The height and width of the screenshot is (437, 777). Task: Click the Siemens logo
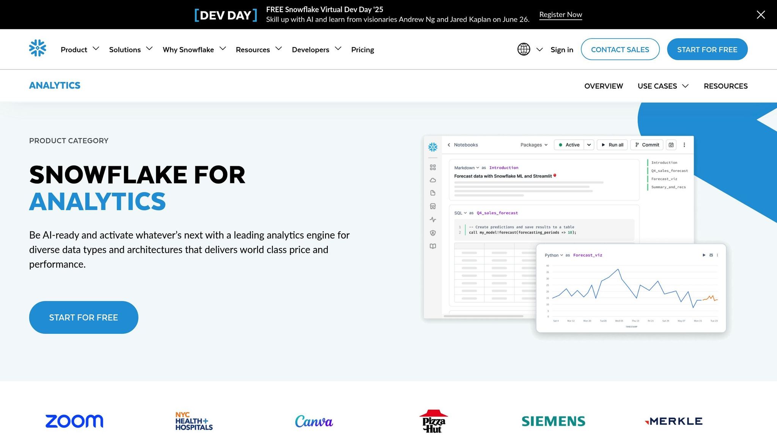click(553, 421)
